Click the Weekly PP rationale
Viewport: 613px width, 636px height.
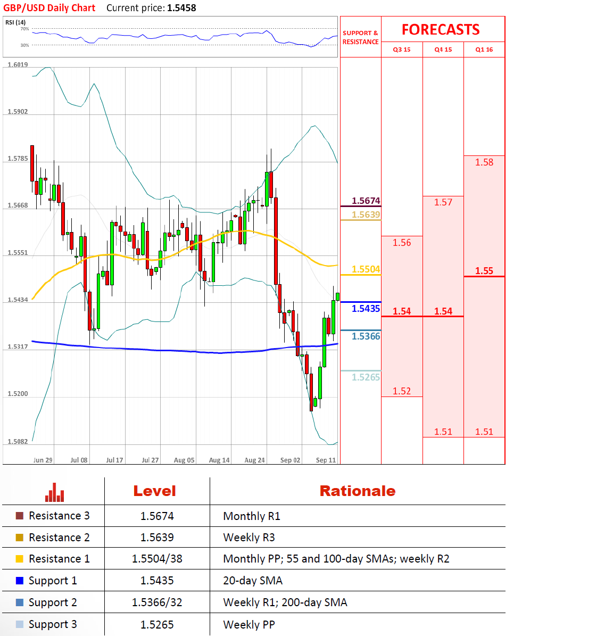click(x=249, y=625)
